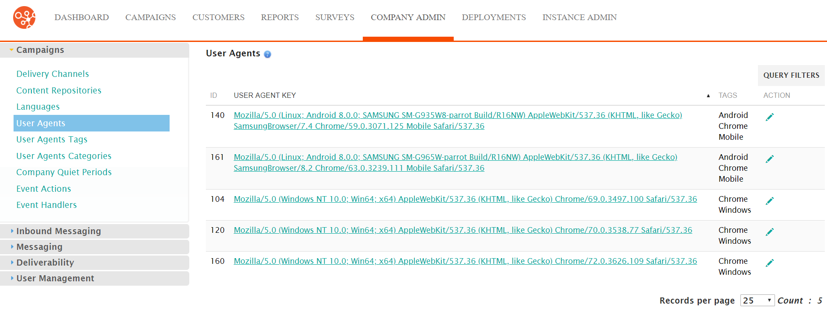Open User Agents Tags link
Screen dimensions: 827x311
52,139
